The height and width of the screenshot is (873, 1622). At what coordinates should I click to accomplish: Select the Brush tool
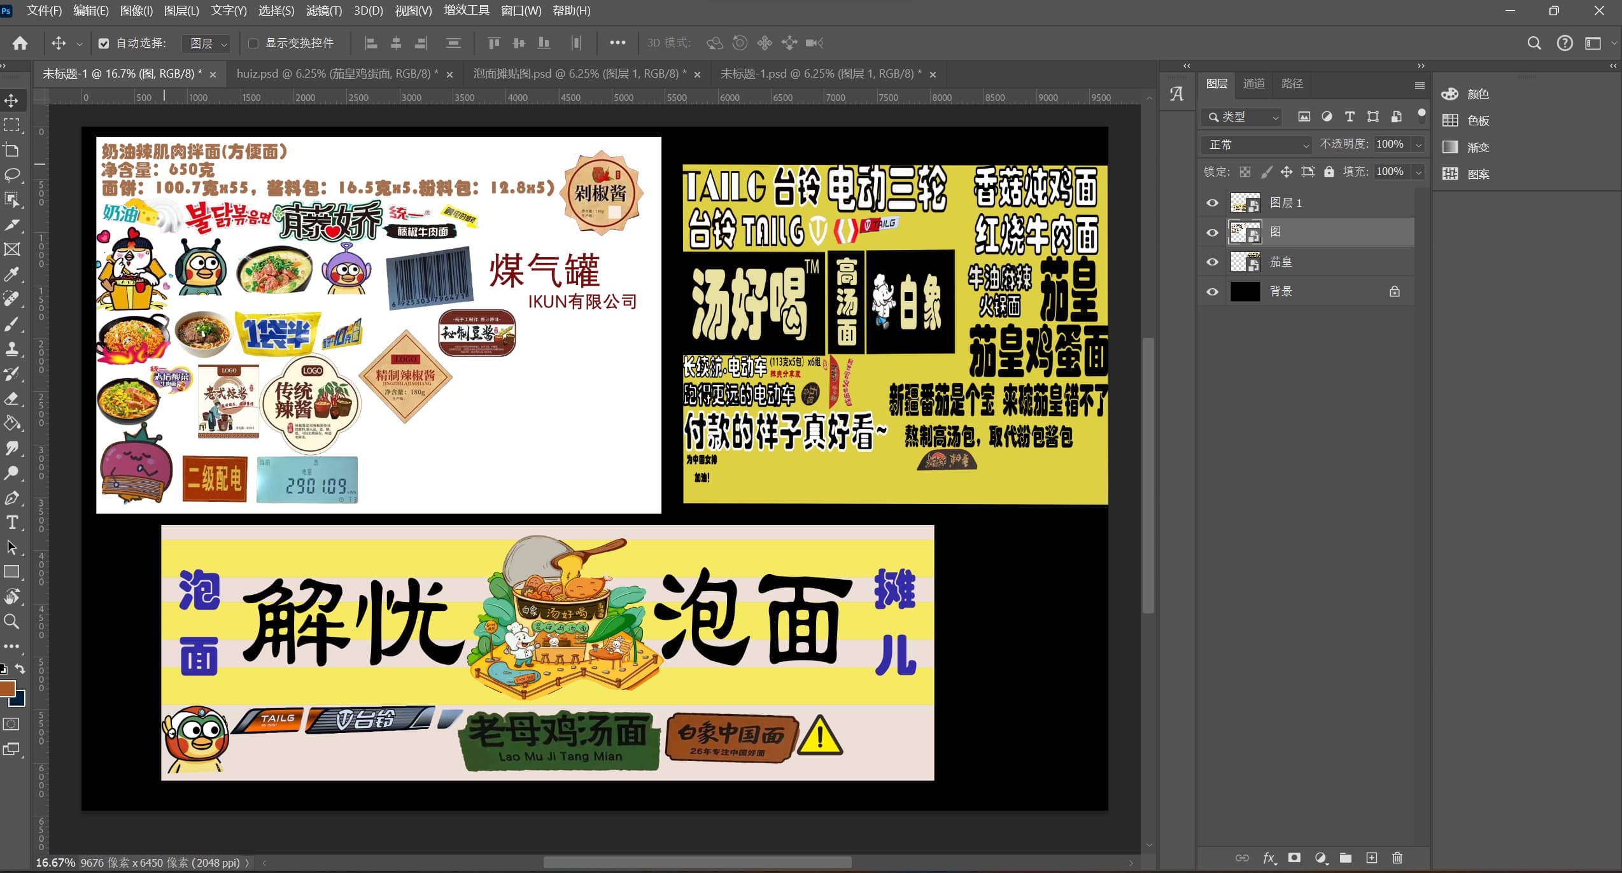coord(11,324)
